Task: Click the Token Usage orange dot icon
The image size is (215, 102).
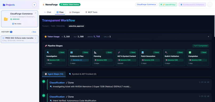Action: (x=46, y=36)
